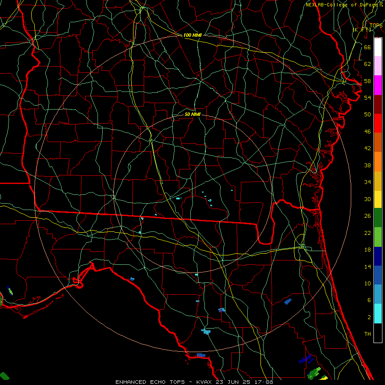Select the bright red legend color block

[378, 123]
